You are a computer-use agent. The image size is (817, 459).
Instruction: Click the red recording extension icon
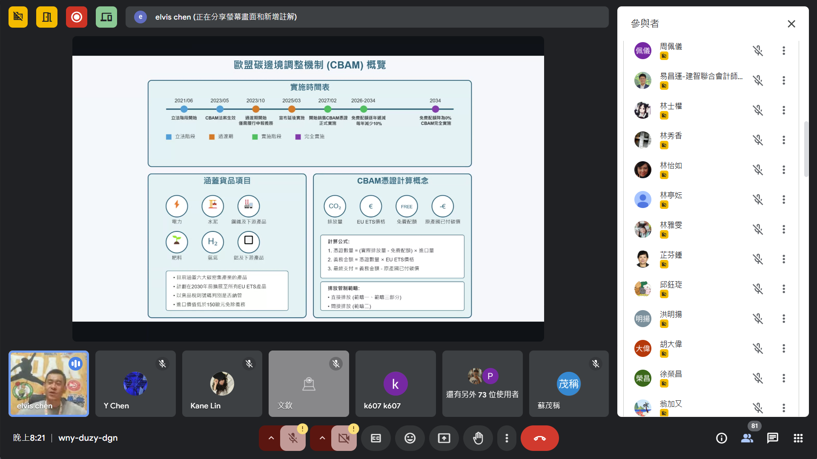tap(77, 17)
